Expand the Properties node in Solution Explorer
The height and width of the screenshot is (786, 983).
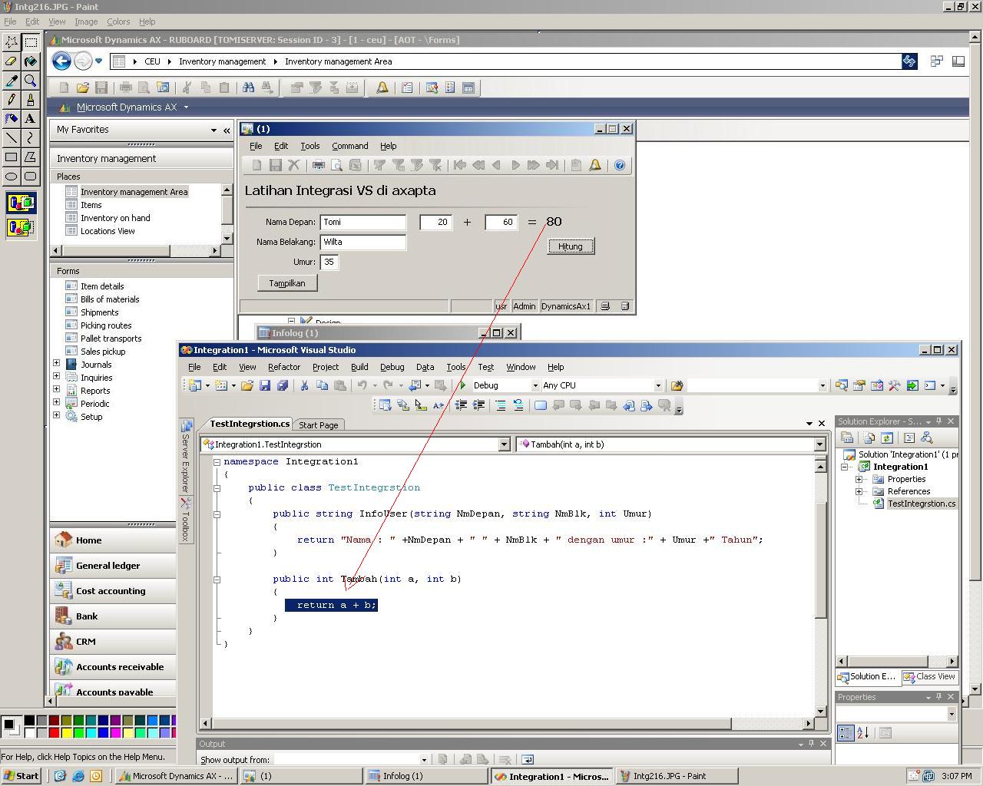859,479
